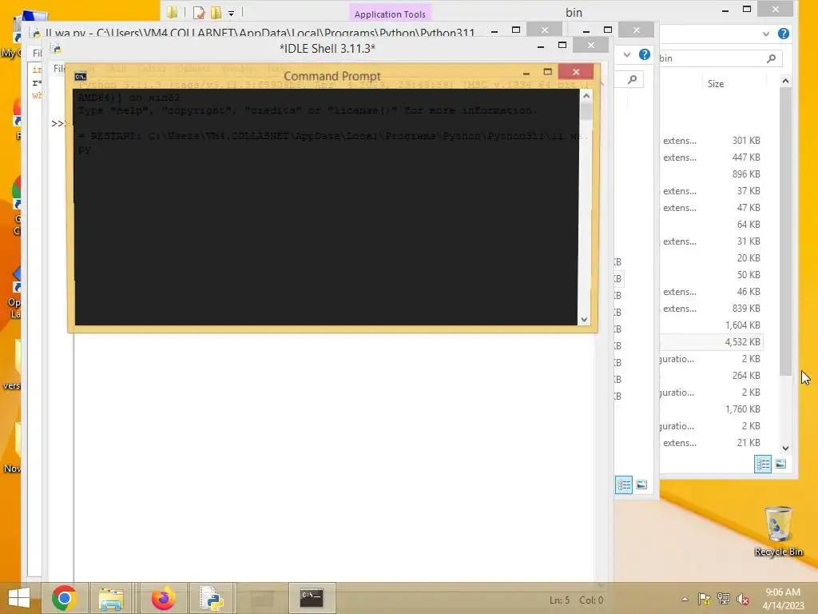The image size is (818, 614).
Task: Open Application Tools ribbon tab
Action: tap(390, 14)
